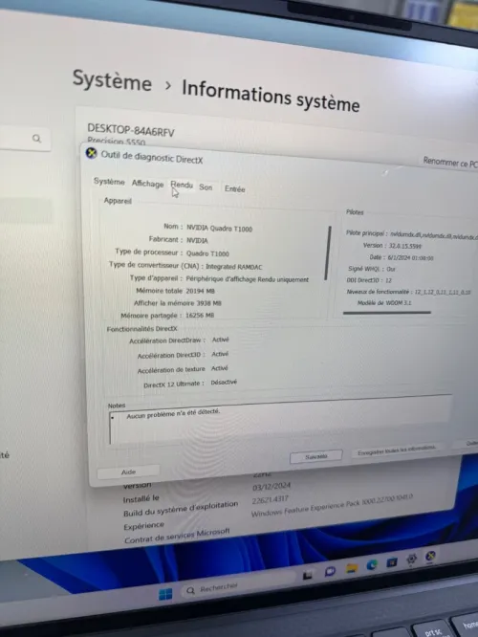This screenshot has width=478, height=637.
Task: Click DirectX 12 Ultimate Désactivé status
Action: click(224, 383)
